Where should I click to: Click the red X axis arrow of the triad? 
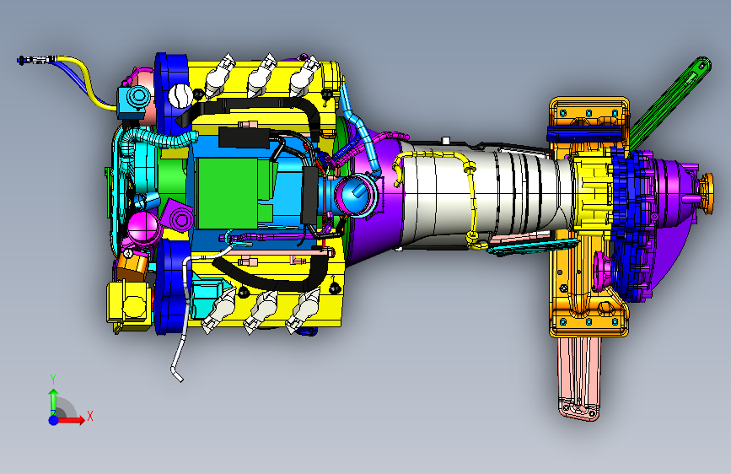coord(73,420)
